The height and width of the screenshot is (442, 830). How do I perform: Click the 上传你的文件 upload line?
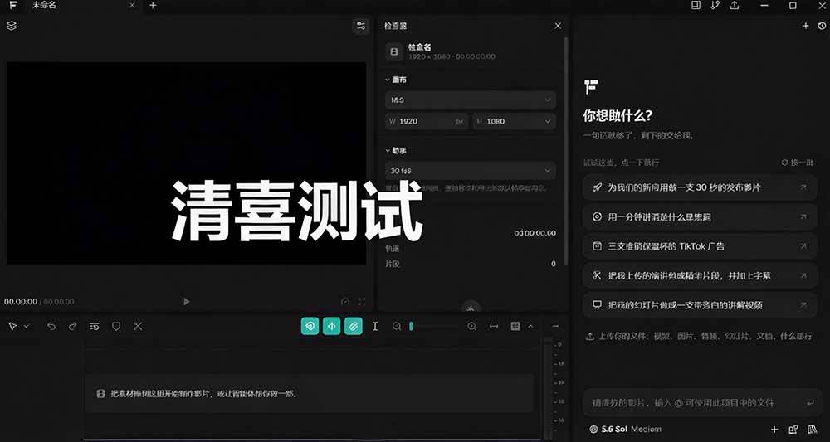pos(699,336)
